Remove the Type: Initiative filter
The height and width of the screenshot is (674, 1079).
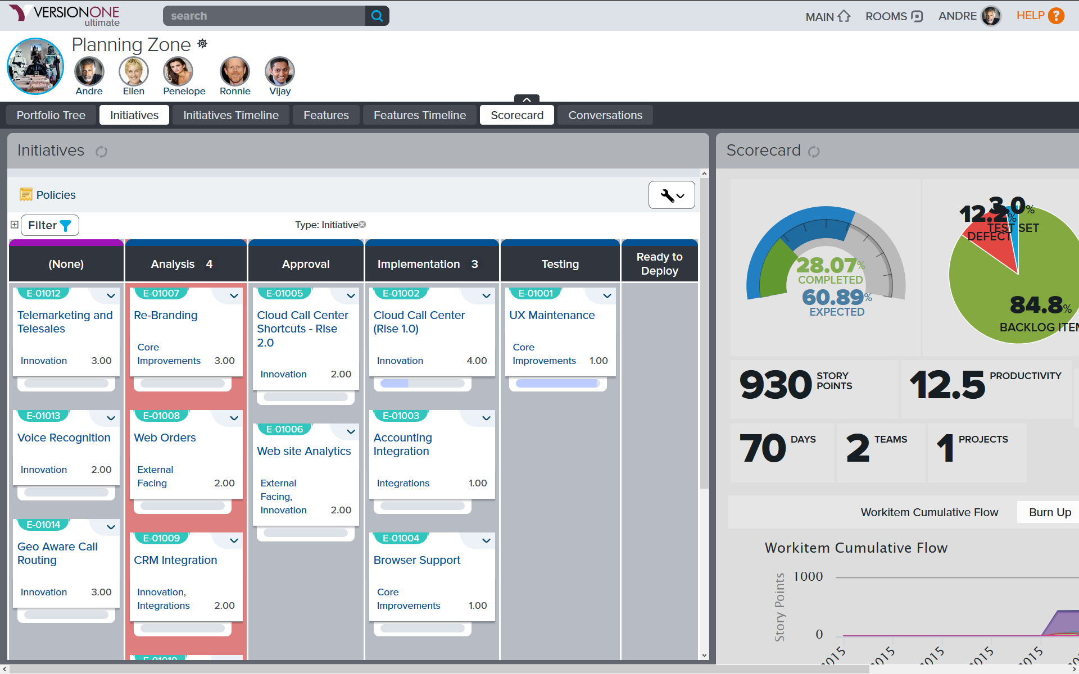(x=362, y=225)
